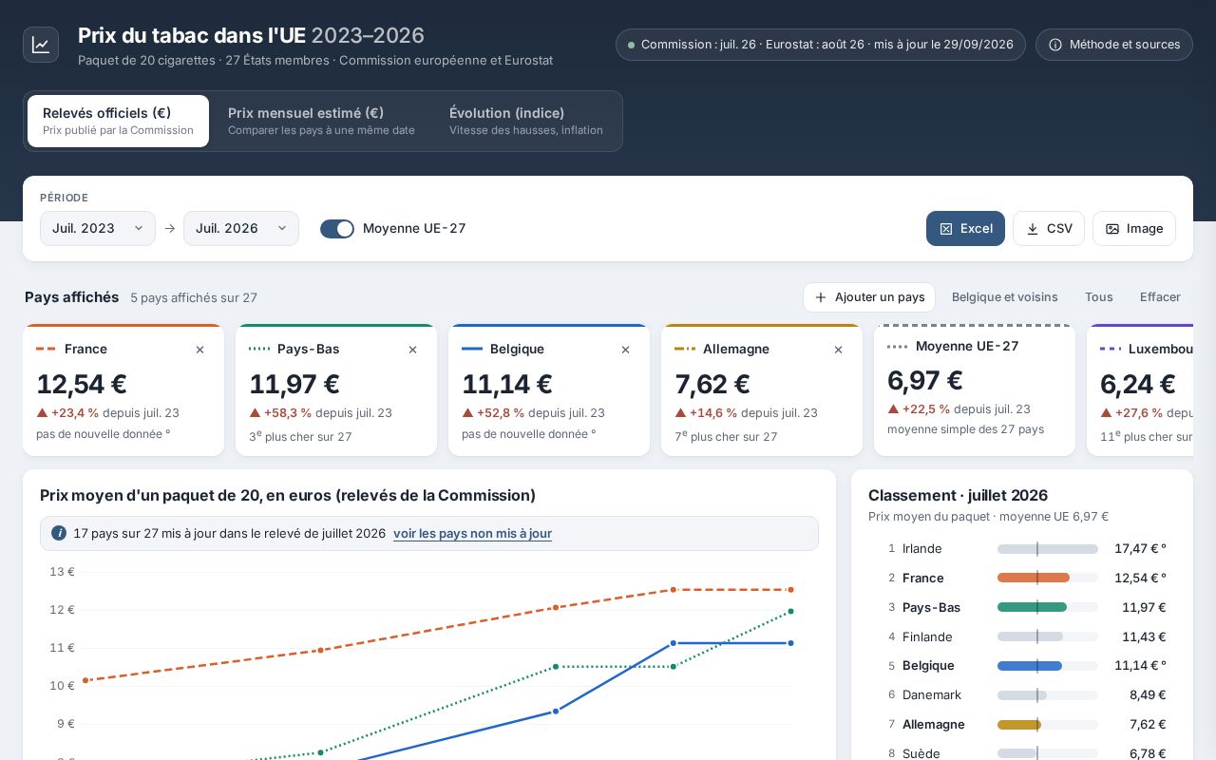Follow link voir les pays non mis à jour
1216x760 pixels.
[472, 534]
